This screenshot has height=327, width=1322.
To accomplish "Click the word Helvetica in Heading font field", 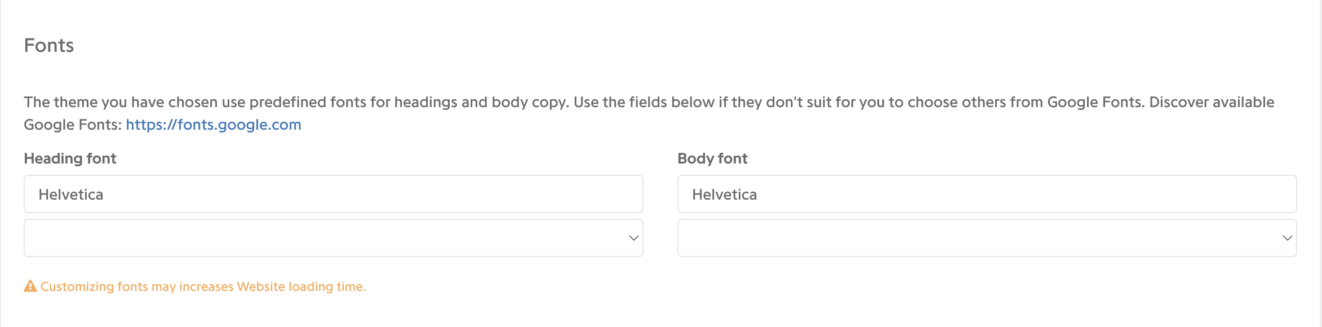I will tap(71, 195).
